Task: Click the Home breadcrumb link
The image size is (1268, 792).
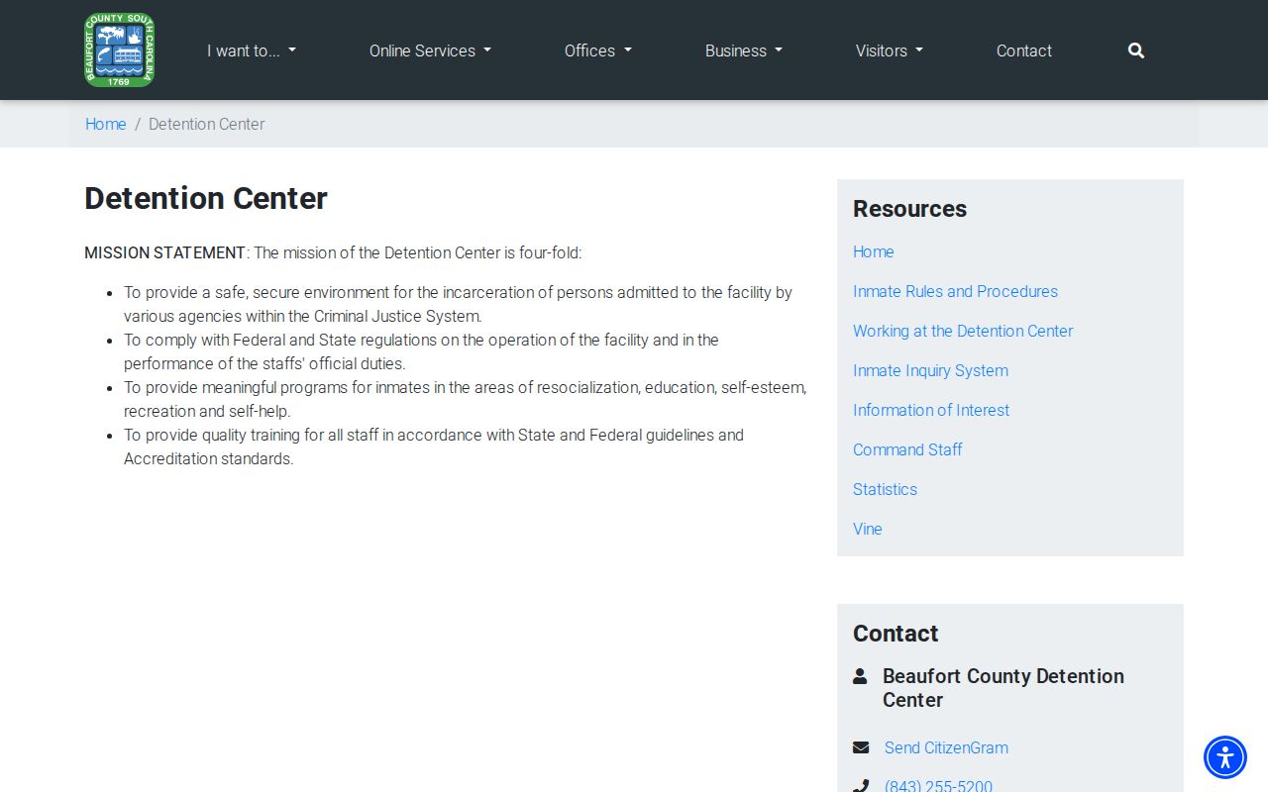Action: [x=106, y=124]
